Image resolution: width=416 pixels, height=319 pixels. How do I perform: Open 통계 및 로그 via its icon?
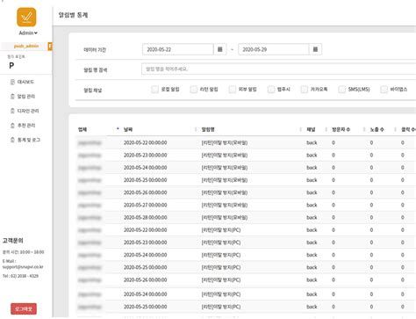[x=12, y=140]
